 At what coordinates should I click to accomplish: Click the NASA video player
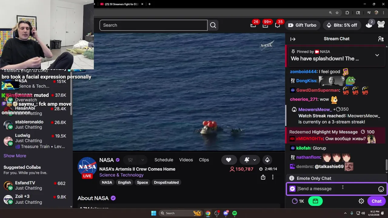pos(179,92)
